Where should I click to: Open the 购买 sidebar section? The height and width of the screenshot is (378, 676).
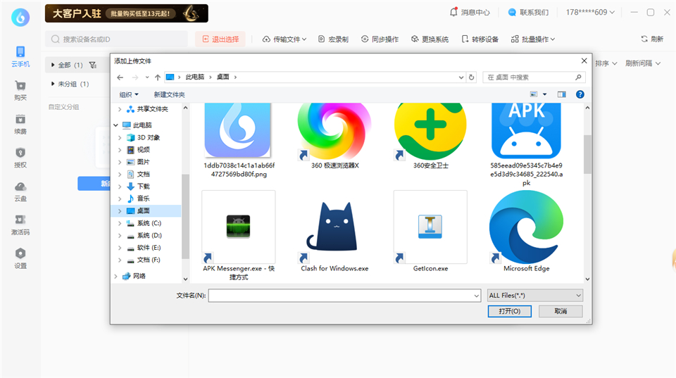[20, 91]
